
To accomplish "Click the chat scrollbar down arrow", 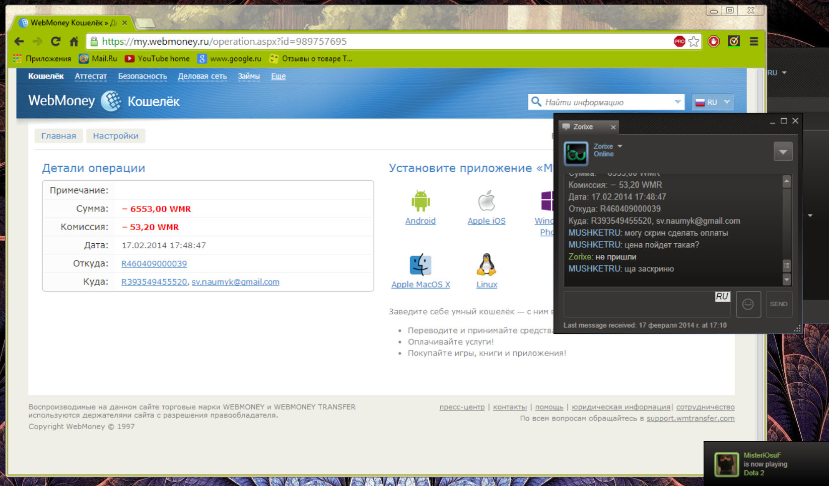I will pyautogui.click(x=787, y=280).
